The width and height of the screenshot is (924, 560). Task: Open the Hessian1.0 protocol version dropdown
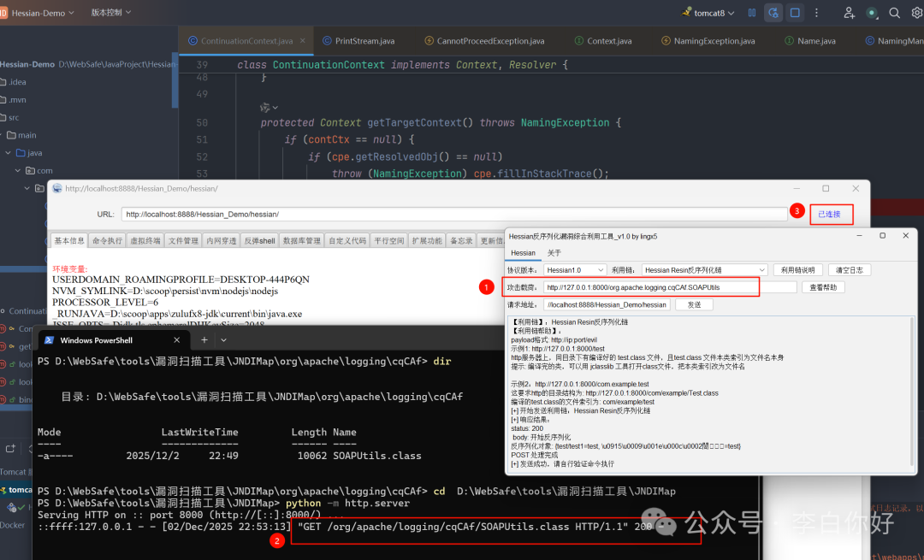(575, 269)
